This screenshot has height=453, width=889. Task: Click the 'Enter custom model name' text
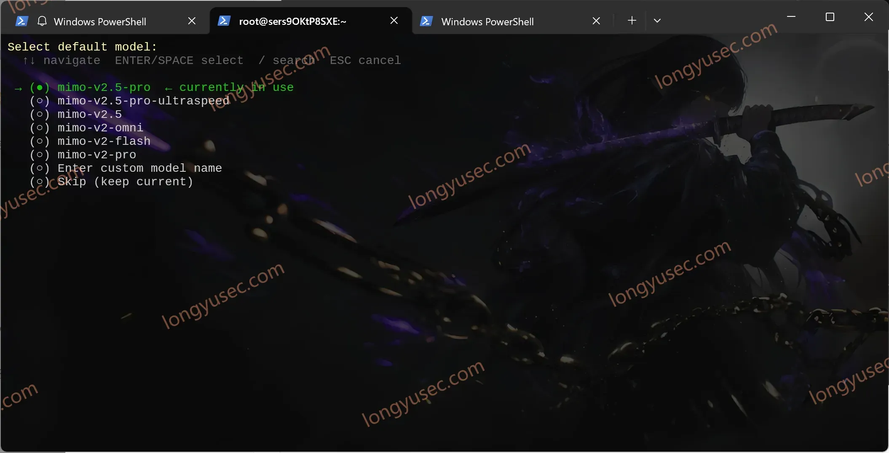coord(139,168)
